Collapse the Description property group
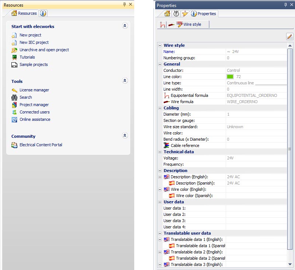This screenshot has height=270, width=295. click(160, 171)
